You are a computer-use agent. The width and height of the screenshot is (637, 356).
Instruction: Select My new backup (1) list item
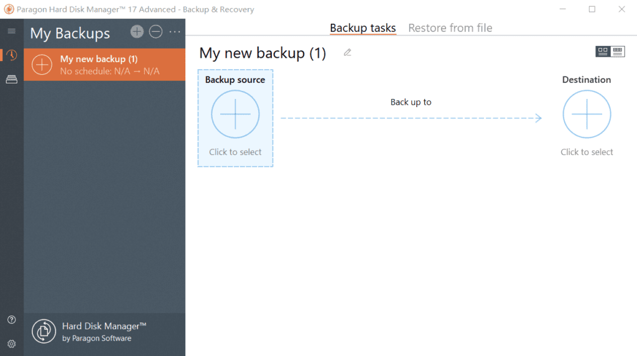[x=105, y=65]
